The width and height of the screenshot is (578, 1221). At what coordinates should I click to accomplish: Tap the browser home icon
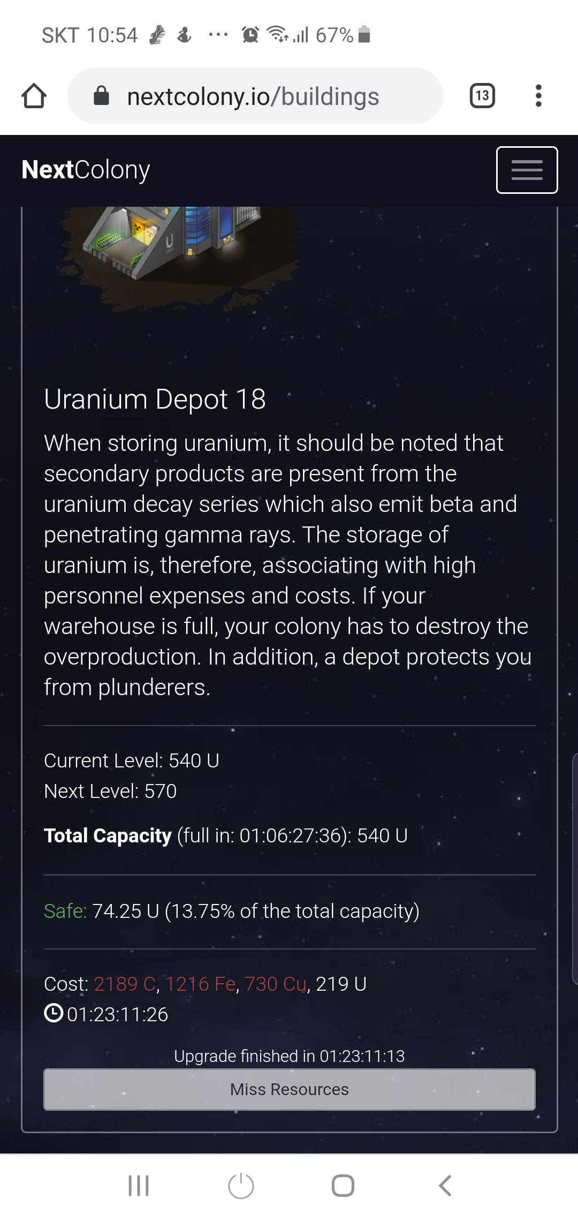pos(34,96)
